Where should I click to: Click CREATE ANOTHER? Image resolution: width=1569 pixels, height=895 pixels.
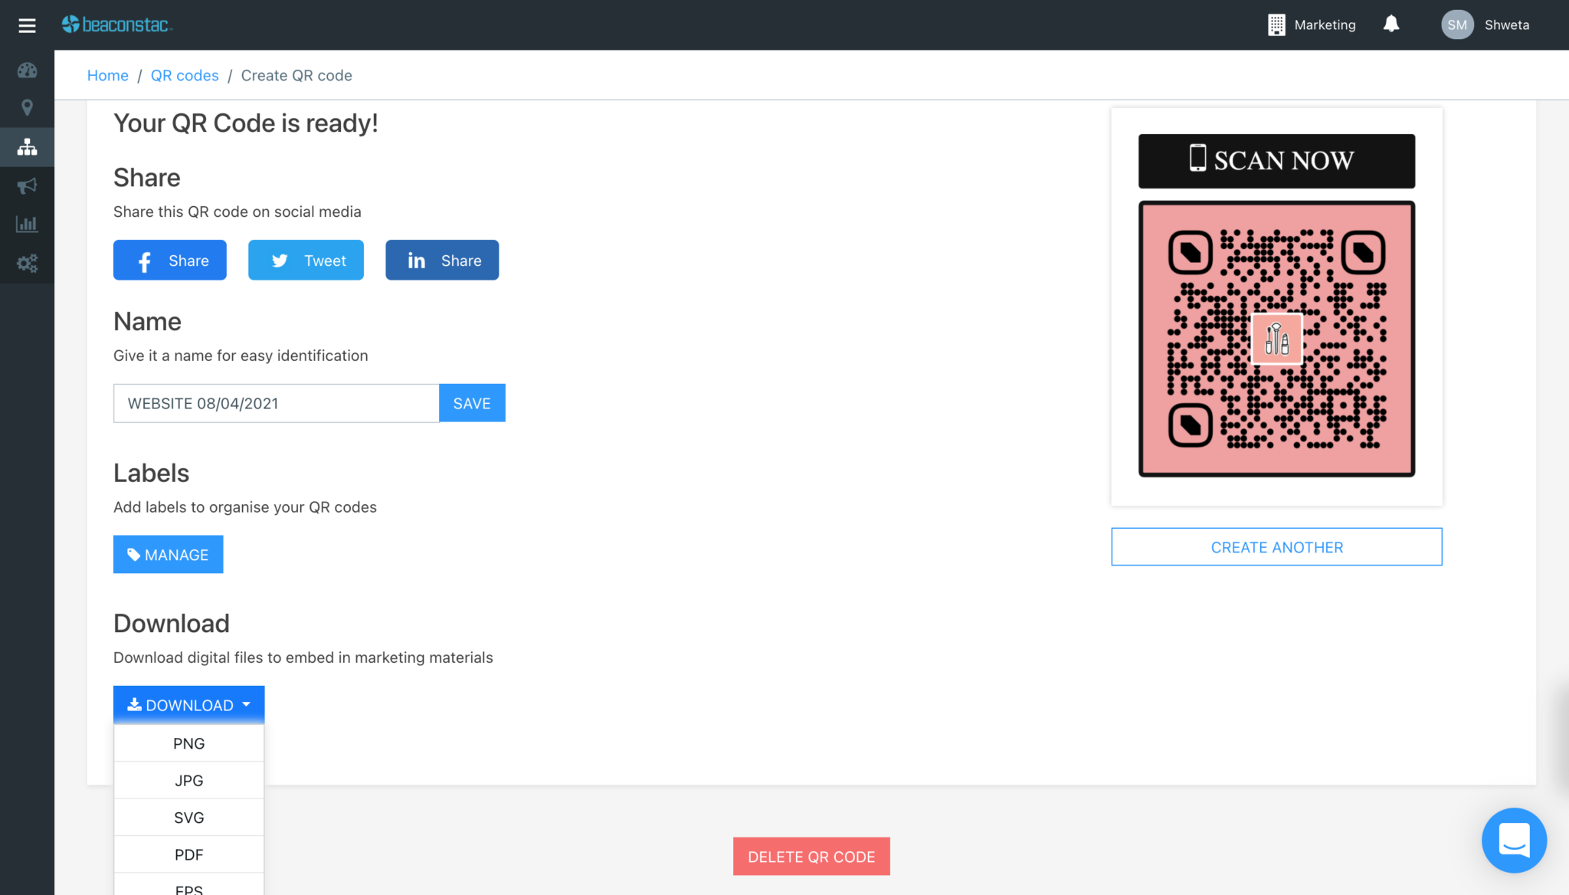(1276, 546)
